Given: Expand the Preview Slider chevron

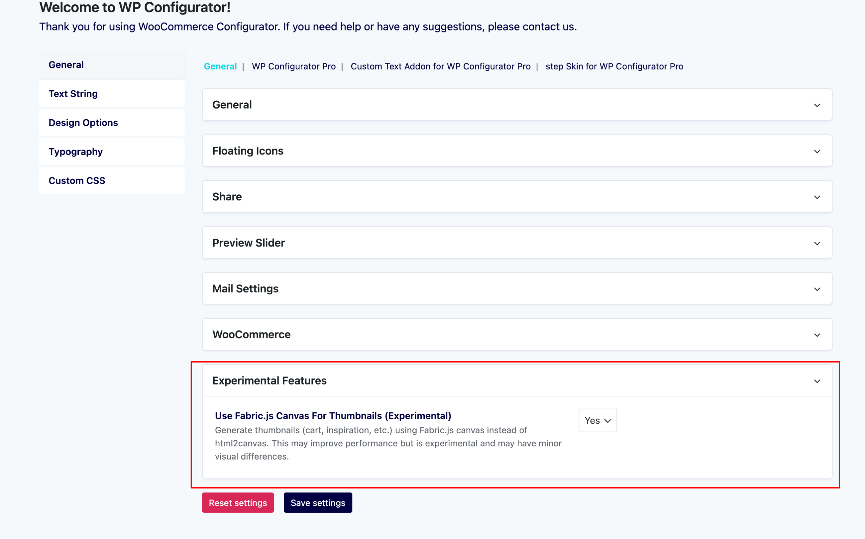Looking at the screenshot, I should click(817, 243).
